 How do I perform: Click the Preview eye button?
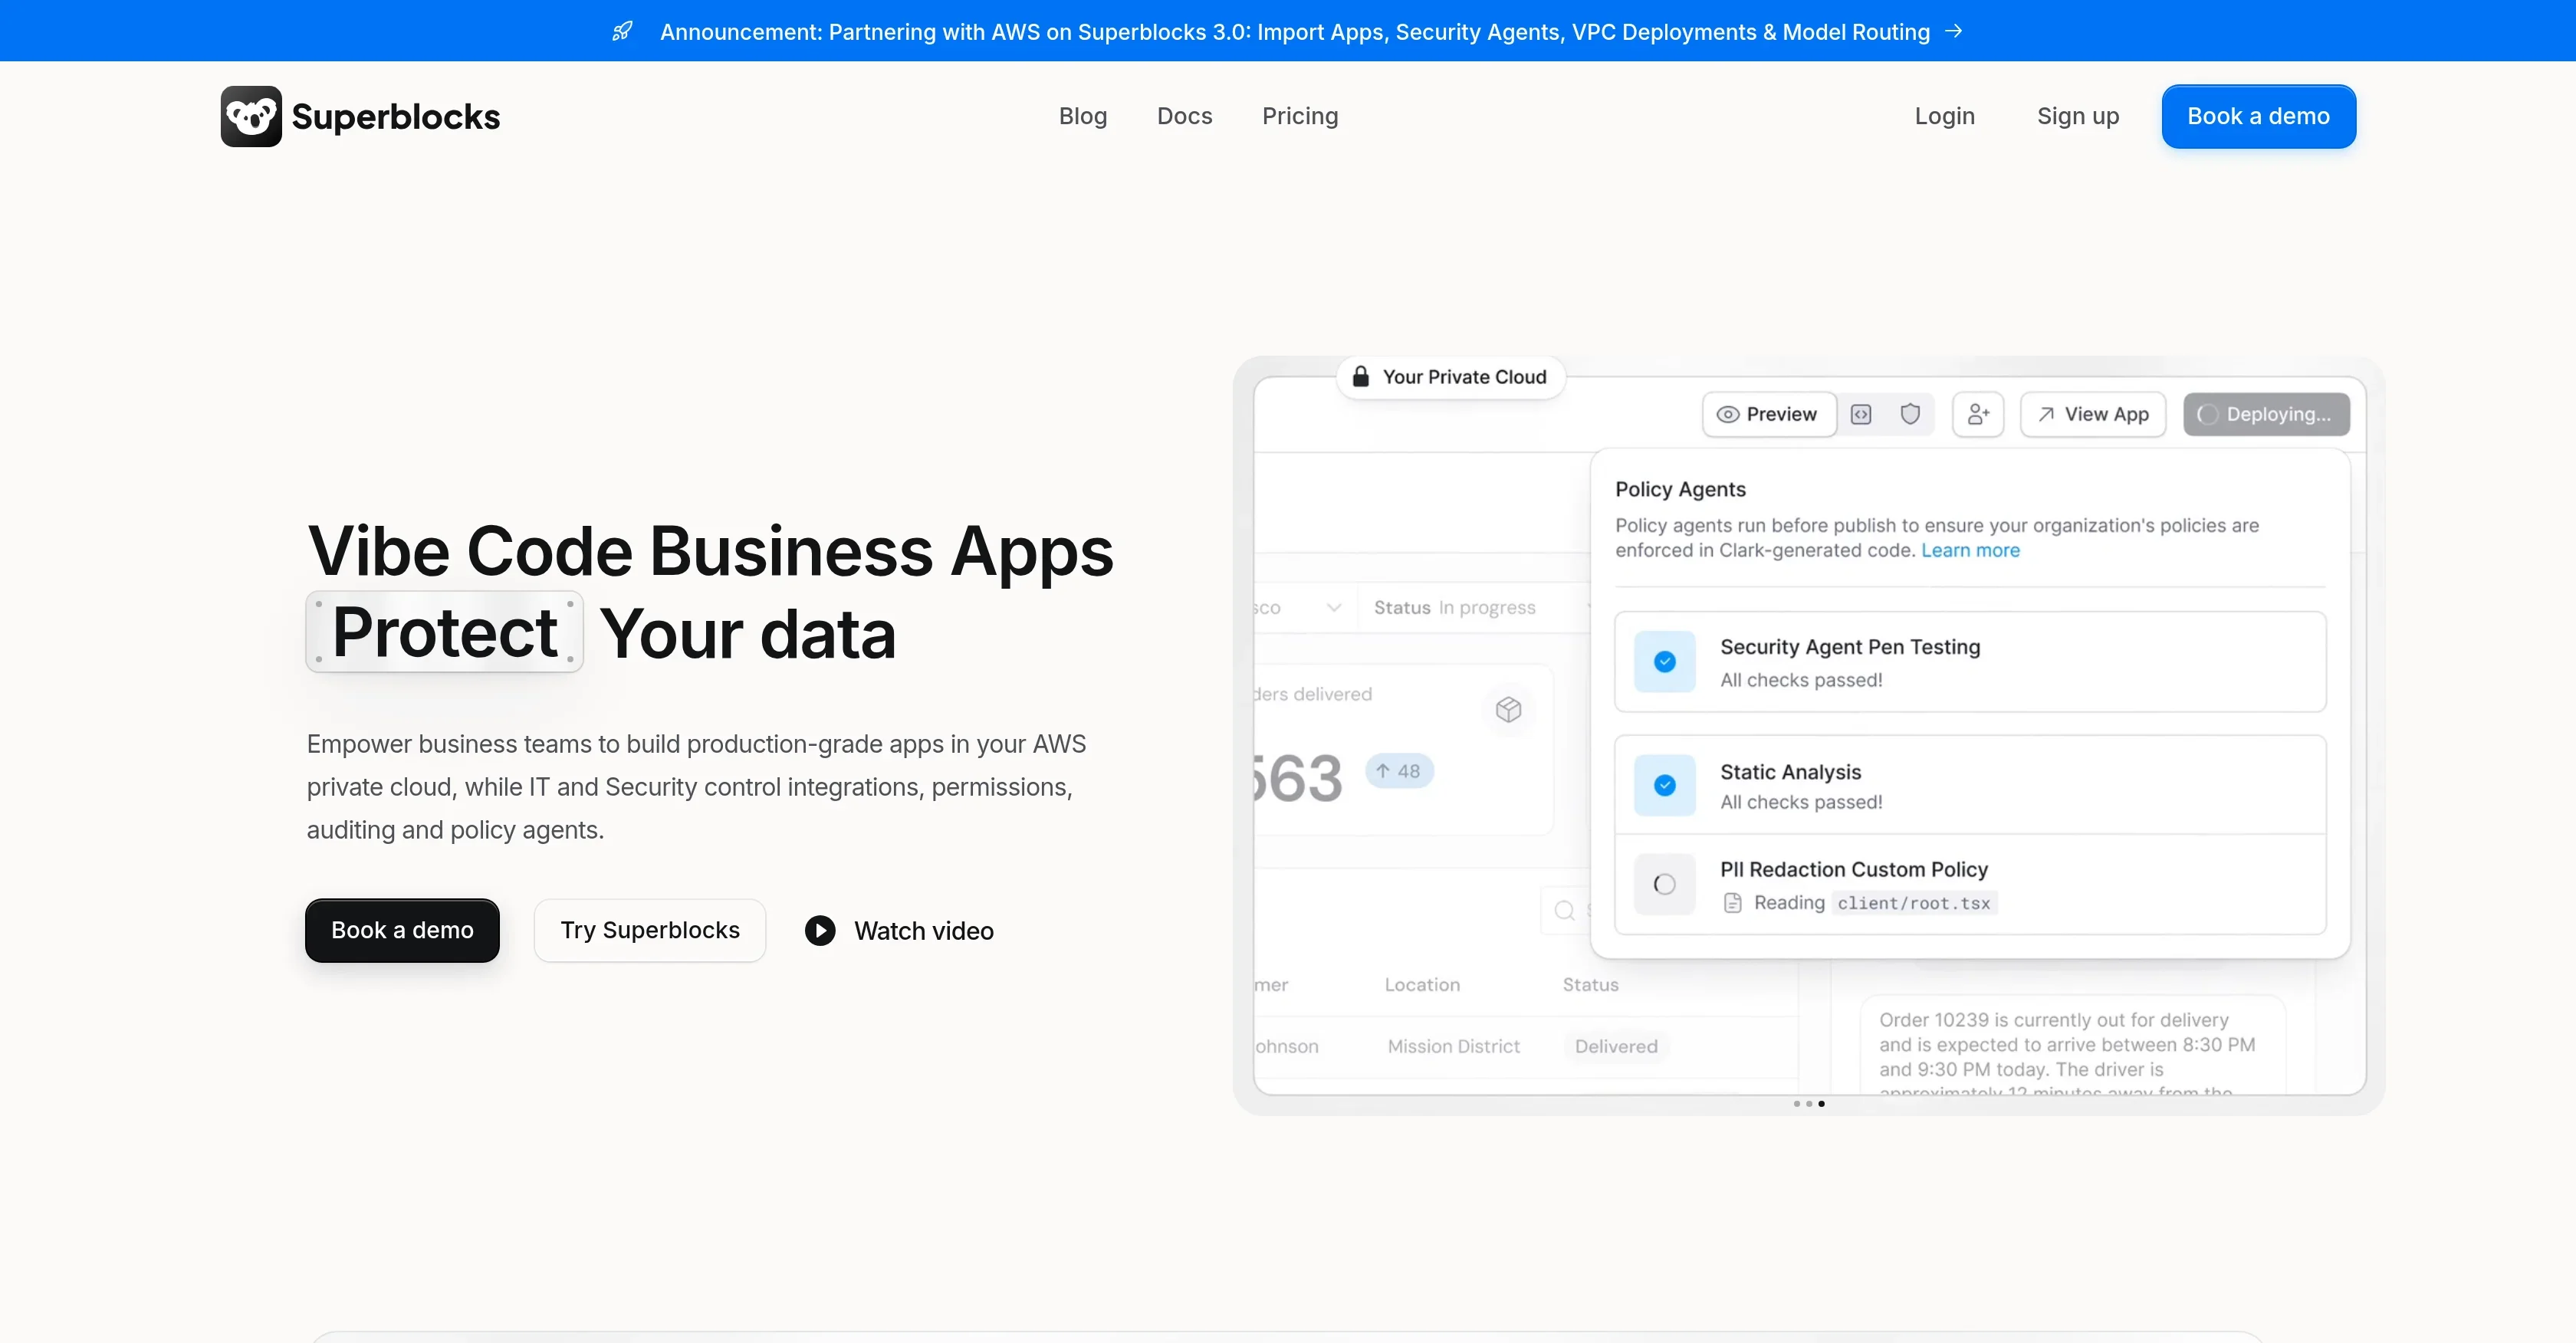pos(1769,414)
